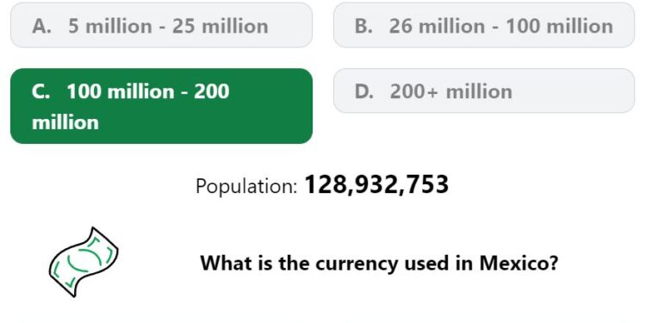Click the "What is the" question start
Screen dimensions: 646x323
(x=255, y=263)
